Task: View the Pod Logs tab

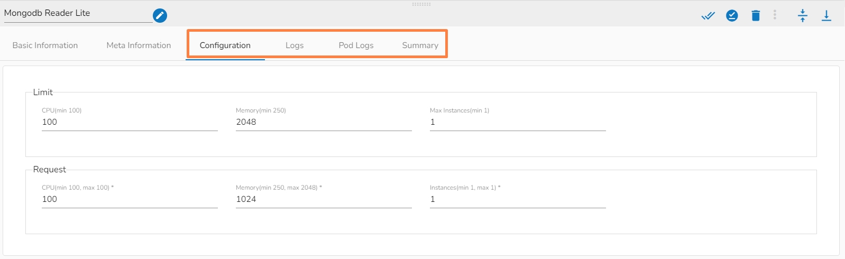Action: tap(356, 45)
